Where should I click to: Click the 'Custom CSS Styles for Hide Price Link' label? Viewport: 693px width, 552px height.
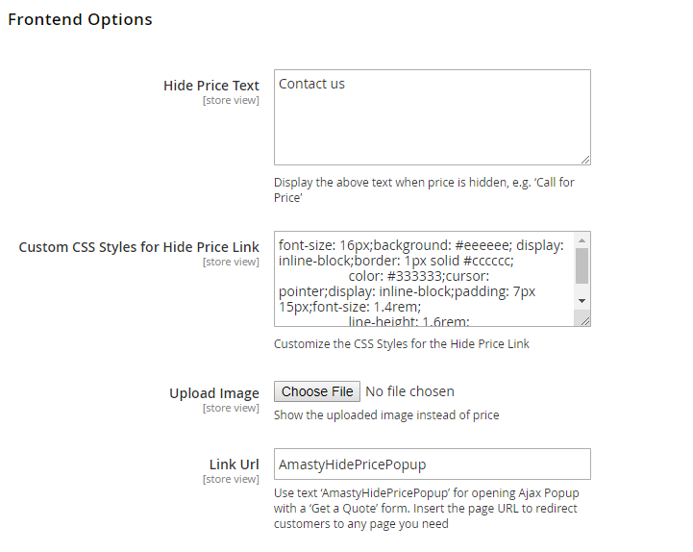tap(139, 247)
